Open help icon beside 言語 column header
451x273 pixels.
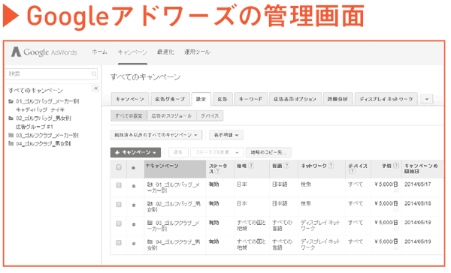286,166
